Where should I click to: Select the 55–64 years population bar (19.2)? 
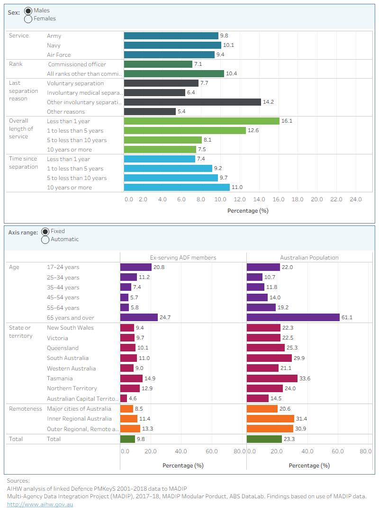[262, 307]
